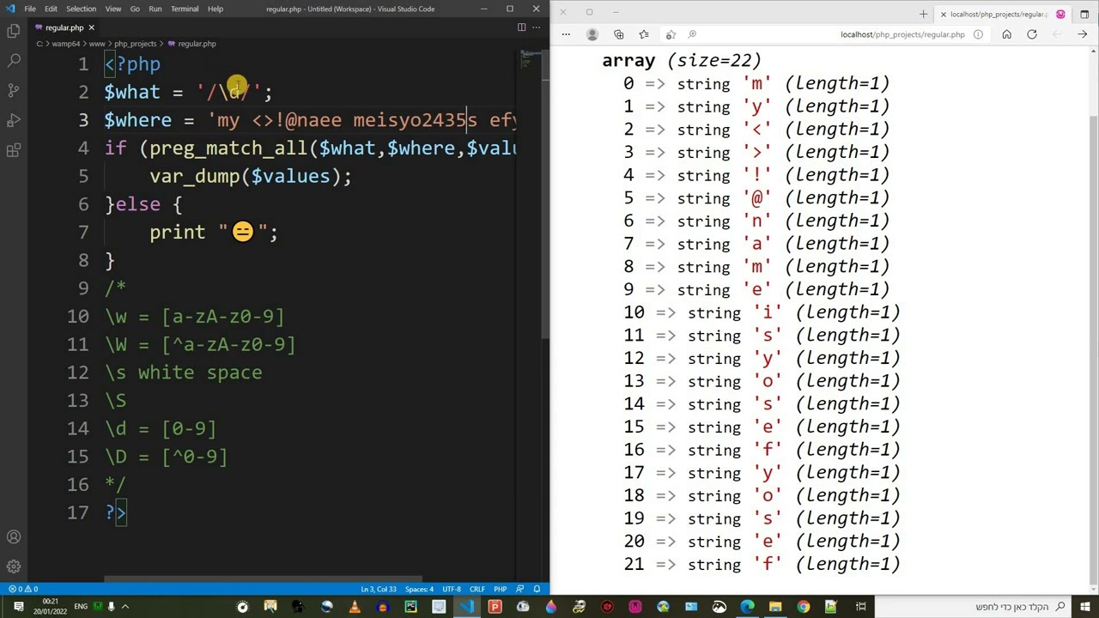Open the tab actions menu in the browser
This screenshot has height=618, width=1099.
[1083, 14]
